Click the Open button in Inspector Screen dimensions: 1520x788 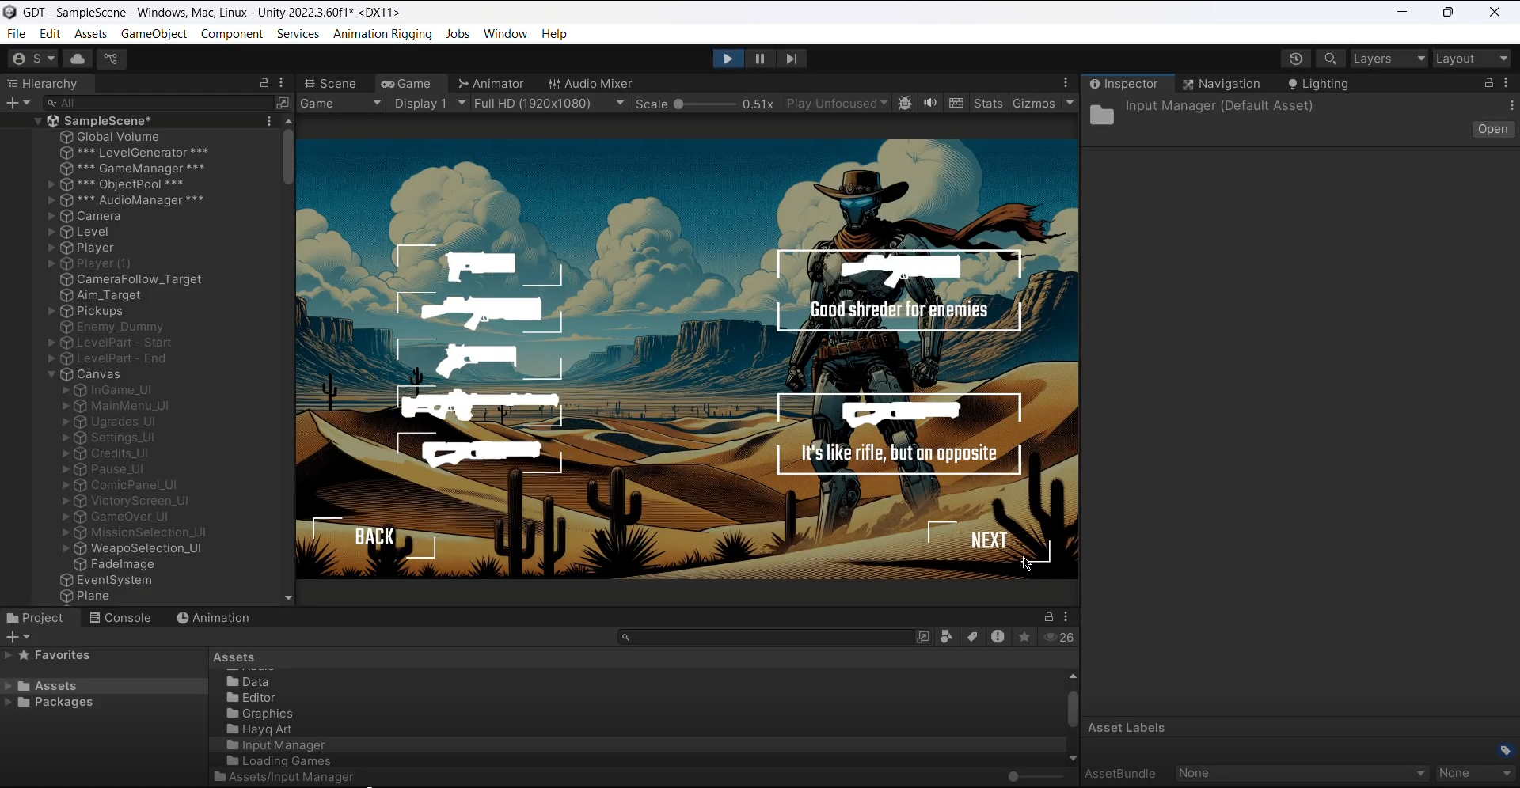(x=1493, y=130)
